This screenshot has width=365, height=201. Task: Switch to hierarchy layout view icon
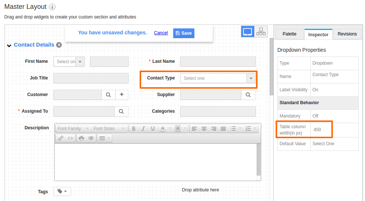(x=261, y=31)
